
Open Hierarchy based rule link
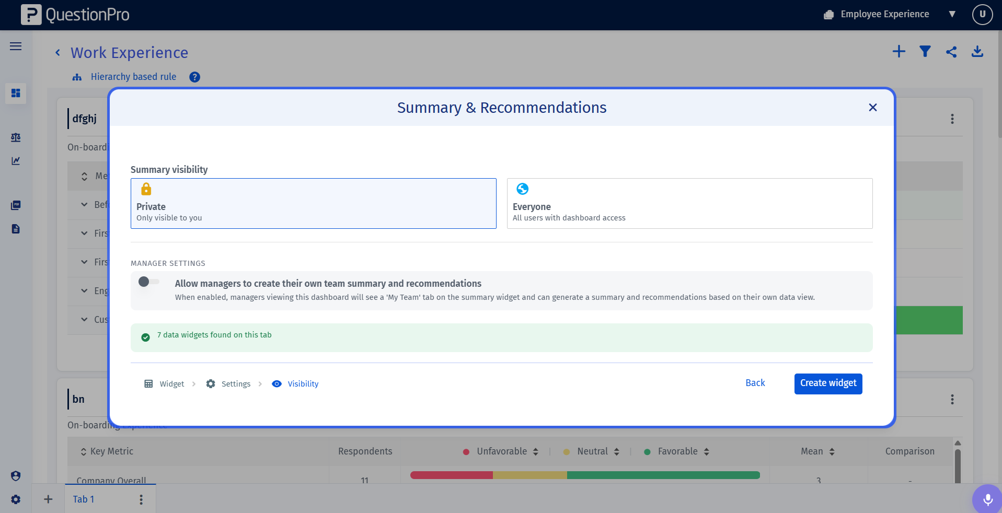click(x=133, y=77)
